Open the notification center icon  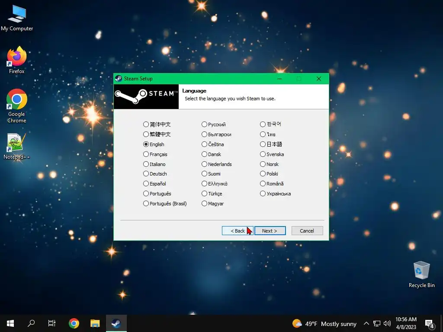click(x=430, y=324)
